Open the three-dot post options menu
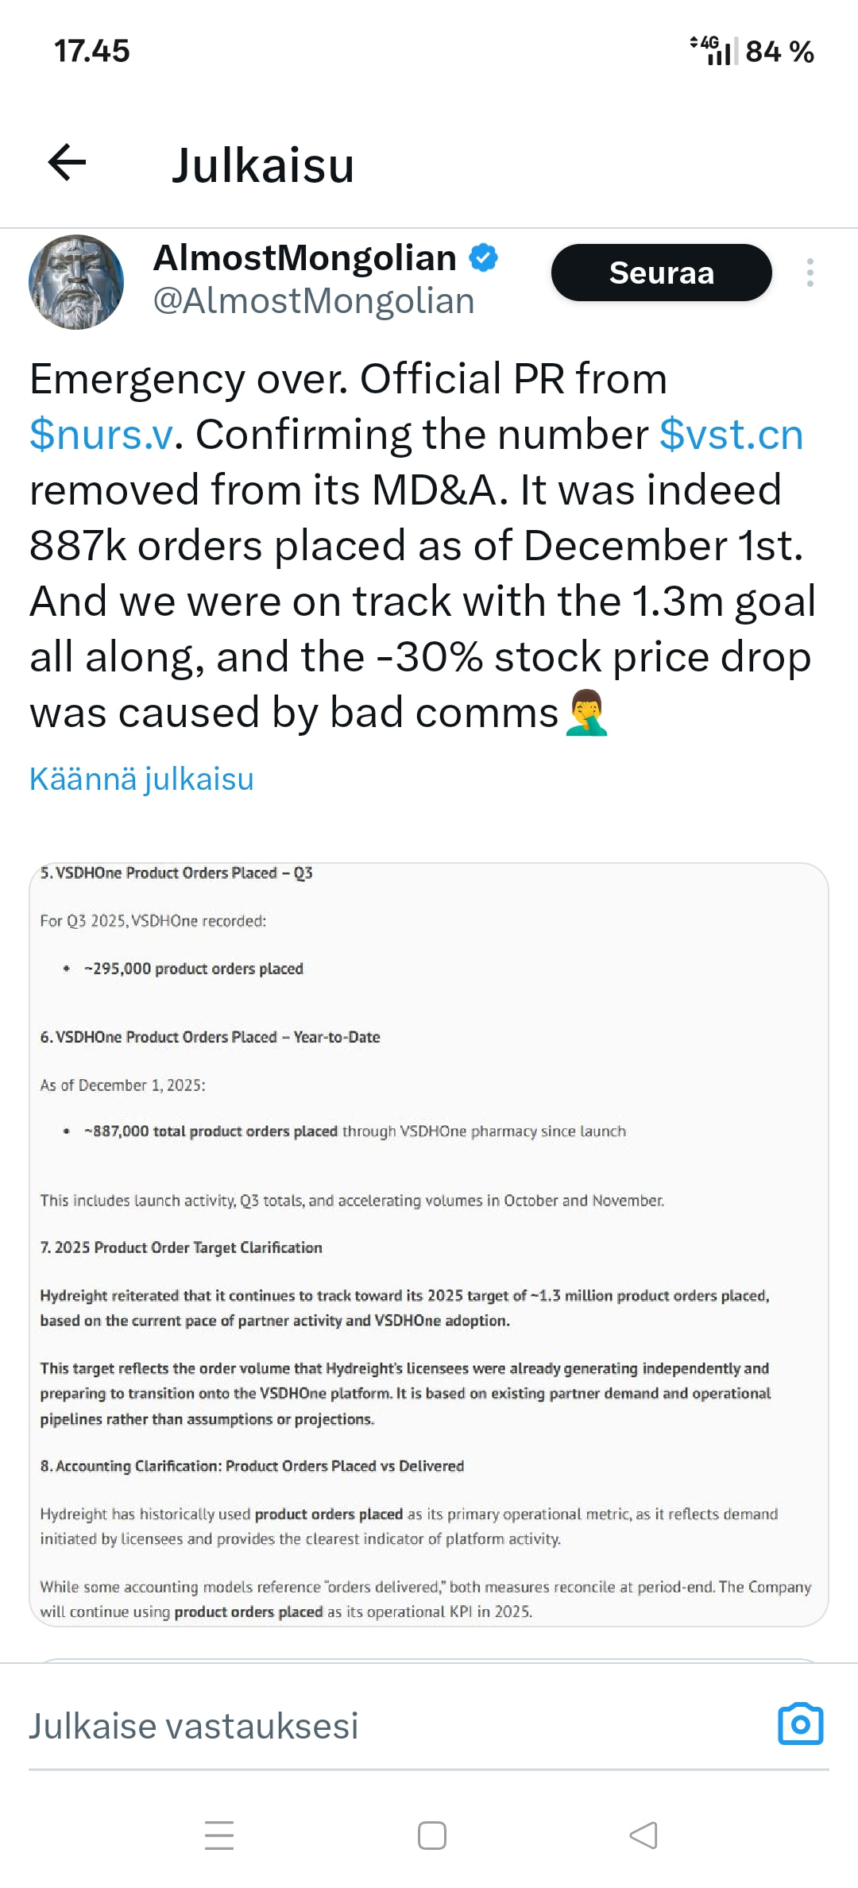The height and width of the screenshot is (1888, 858). 810,273
